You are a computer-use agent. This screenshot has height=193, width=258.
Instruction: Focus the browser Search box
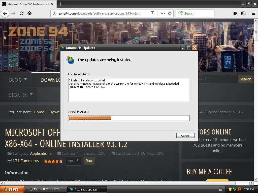tap(195, 13)
